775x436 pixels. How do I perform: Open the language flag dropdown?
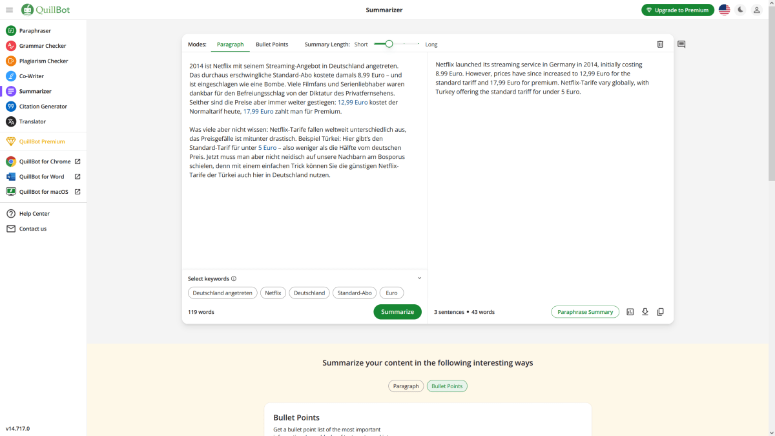[x=724, y=10]
